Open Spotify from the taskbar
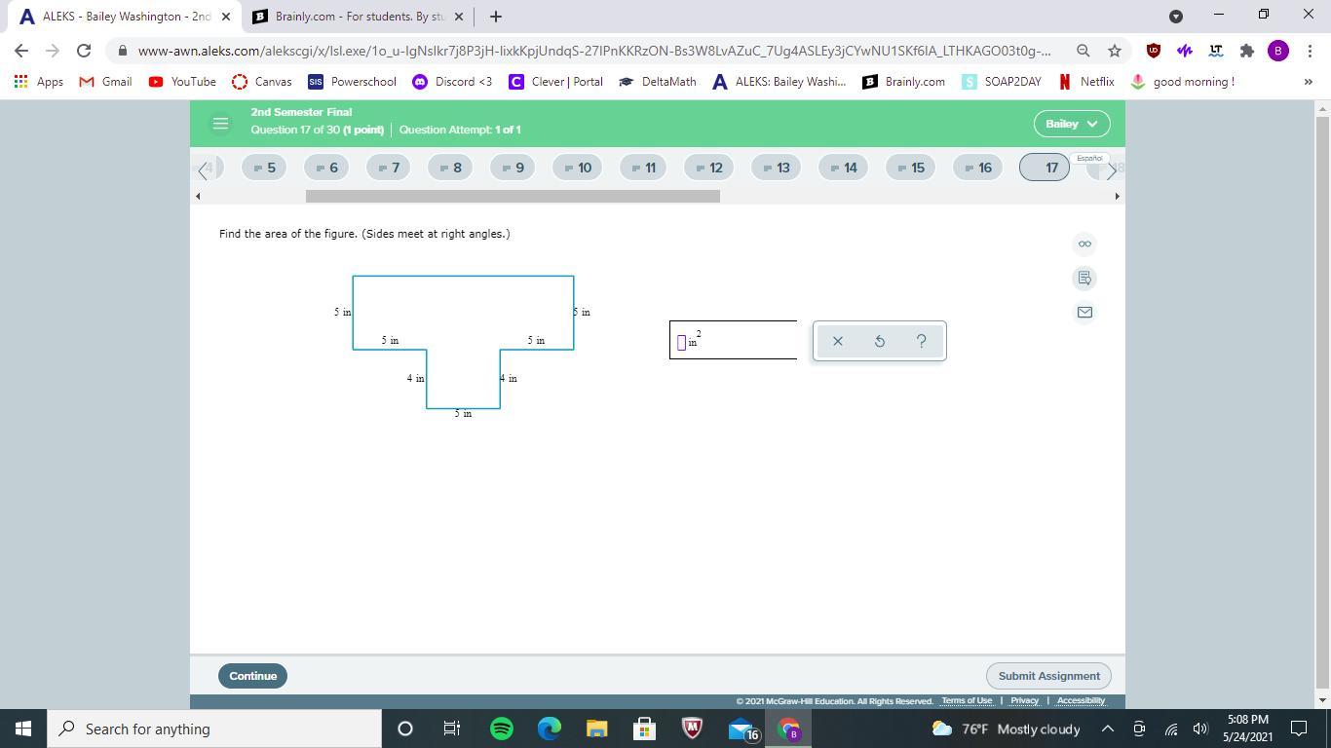1331x748 pixels. tap(502, 729)
